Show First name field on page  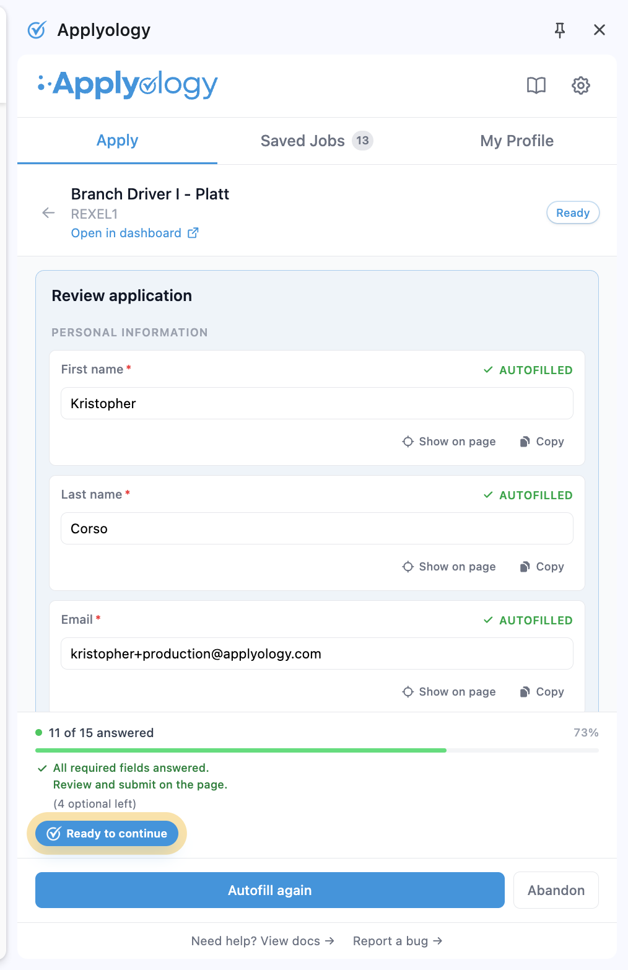tap(449, 442)
